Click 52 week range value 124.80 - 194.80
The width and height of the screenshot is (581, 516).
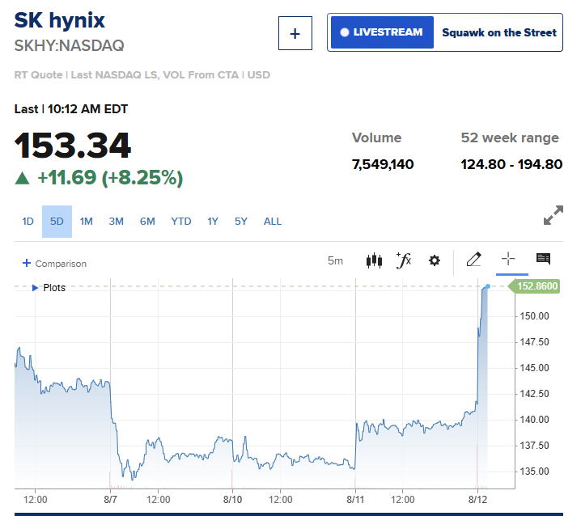pyautogui.click(x=511, y=164)
